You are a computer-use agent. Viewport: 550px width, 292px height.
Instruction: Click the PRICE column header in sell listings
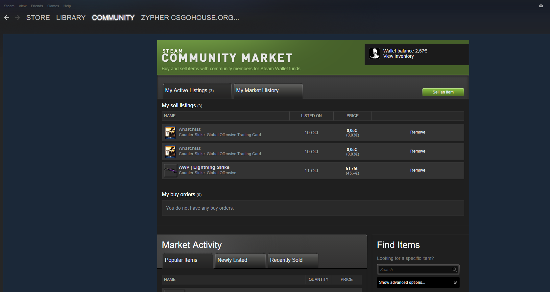click(x=352, y=116)
